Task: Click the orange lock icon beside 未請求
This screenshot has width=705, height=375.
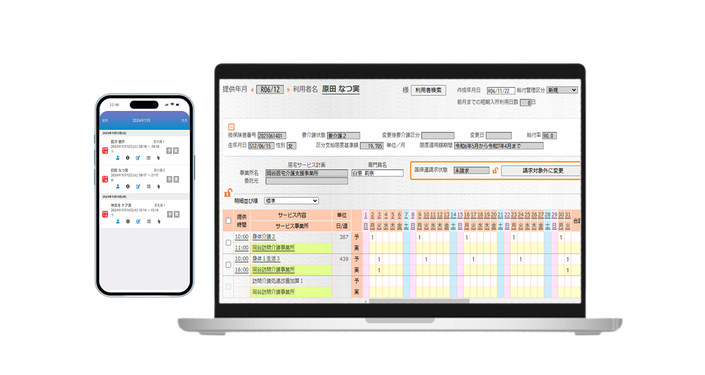Action: click(x=495, y=171)
